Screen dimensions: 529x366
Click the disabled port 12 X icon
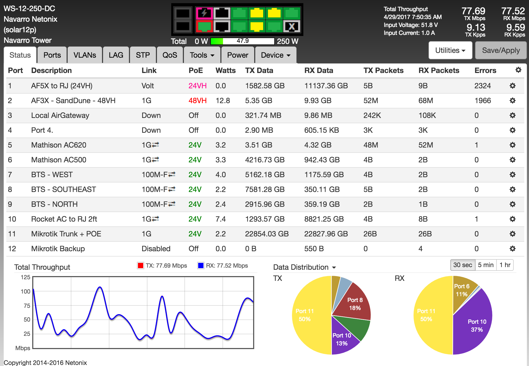tap(292, 26)
